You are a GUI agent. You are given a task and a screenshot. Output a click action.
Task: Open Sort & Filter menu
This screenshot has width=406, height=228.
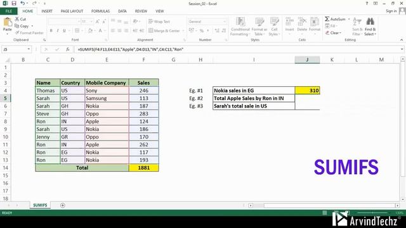pyautogui.click(x=357, y=27)
